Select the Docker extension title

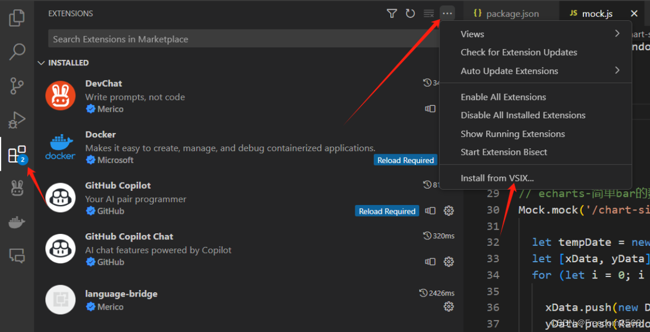tap(100, 135)
